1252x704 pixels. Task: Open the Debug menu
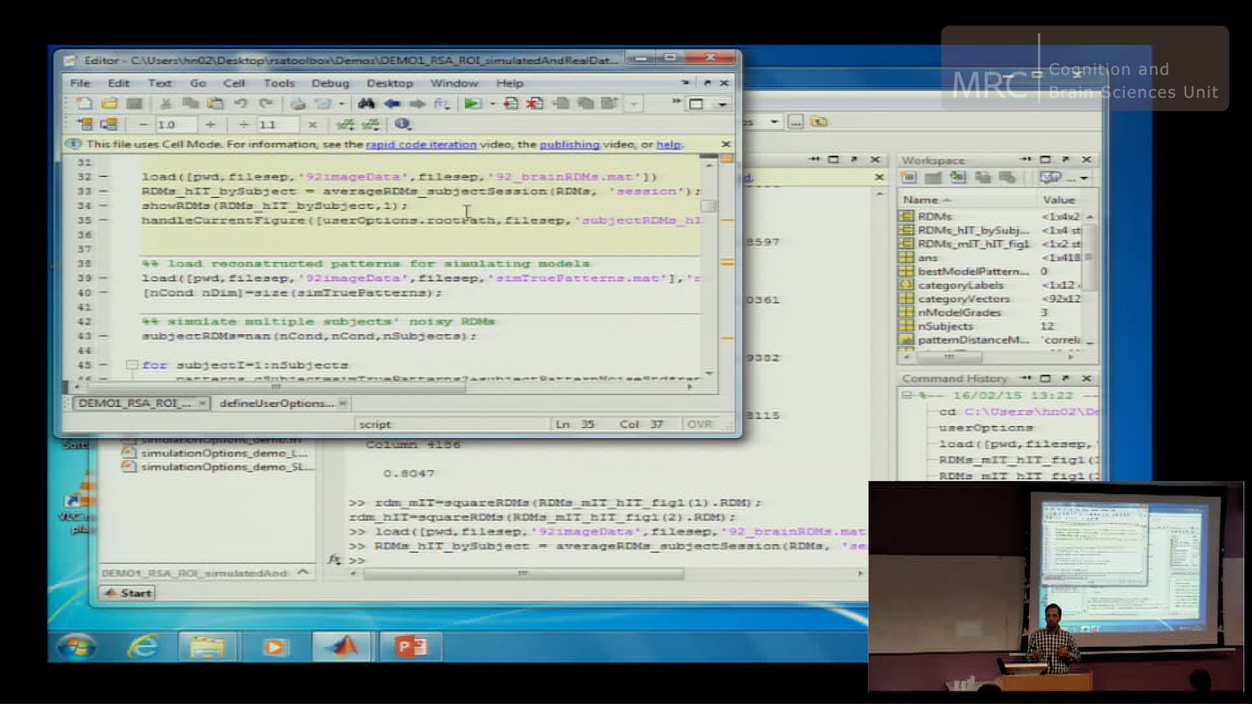pyautogui.click(x=330, y=83)
